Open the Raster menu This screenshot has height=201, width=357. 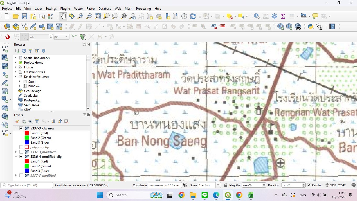[x=91, y=9]
